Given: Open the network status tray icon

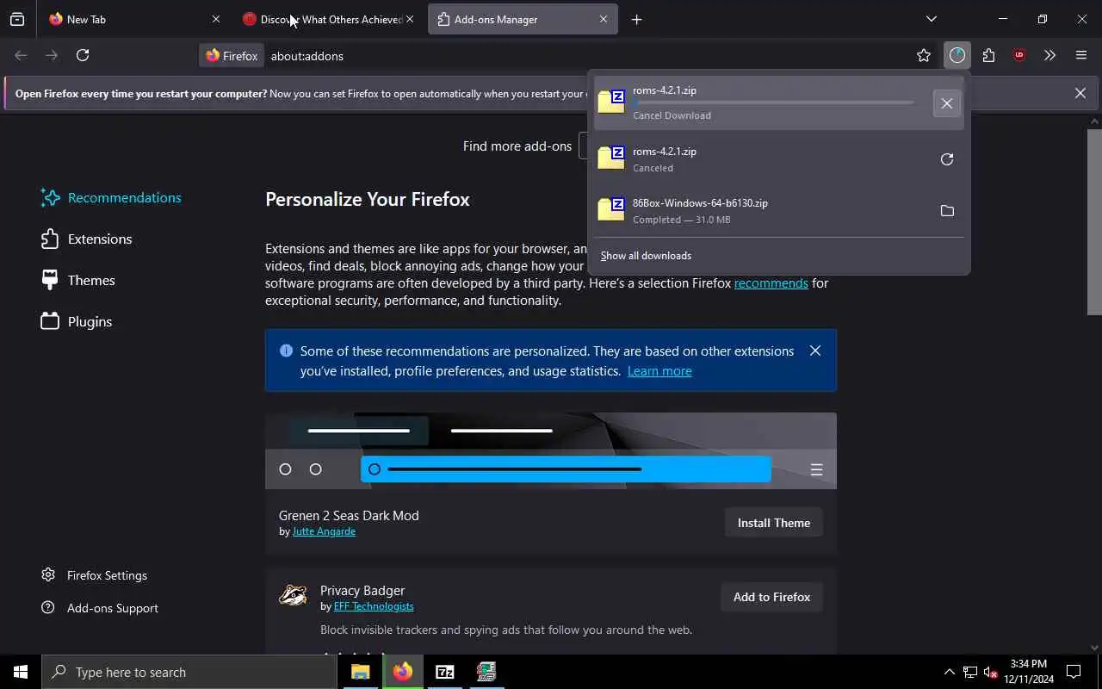Looking at the screenshot, I should [x=970, y=672].
